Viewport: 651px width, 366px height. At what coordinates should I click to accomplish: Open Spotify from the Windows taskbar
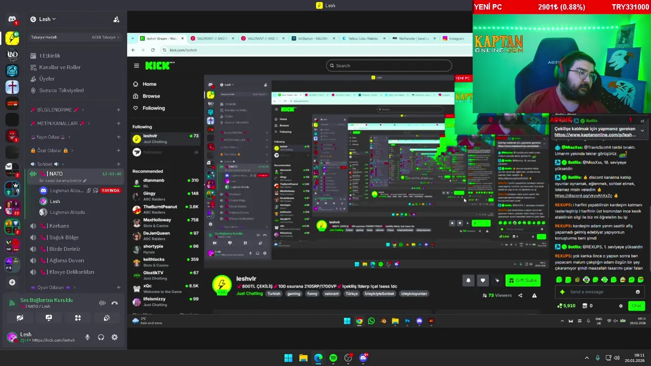pyautogui.click(x=333, y=358)
